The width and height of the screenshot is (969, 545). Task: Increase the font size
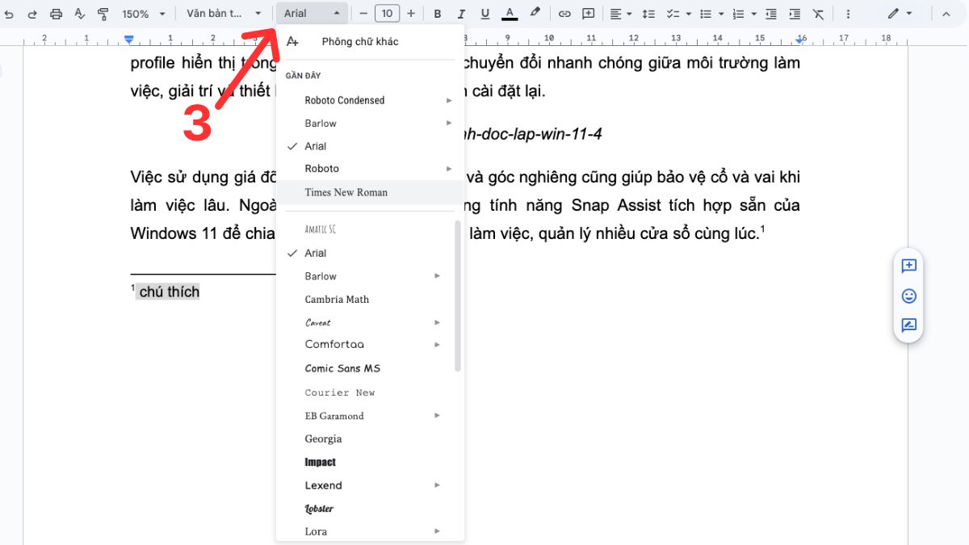tap(411, 14)
